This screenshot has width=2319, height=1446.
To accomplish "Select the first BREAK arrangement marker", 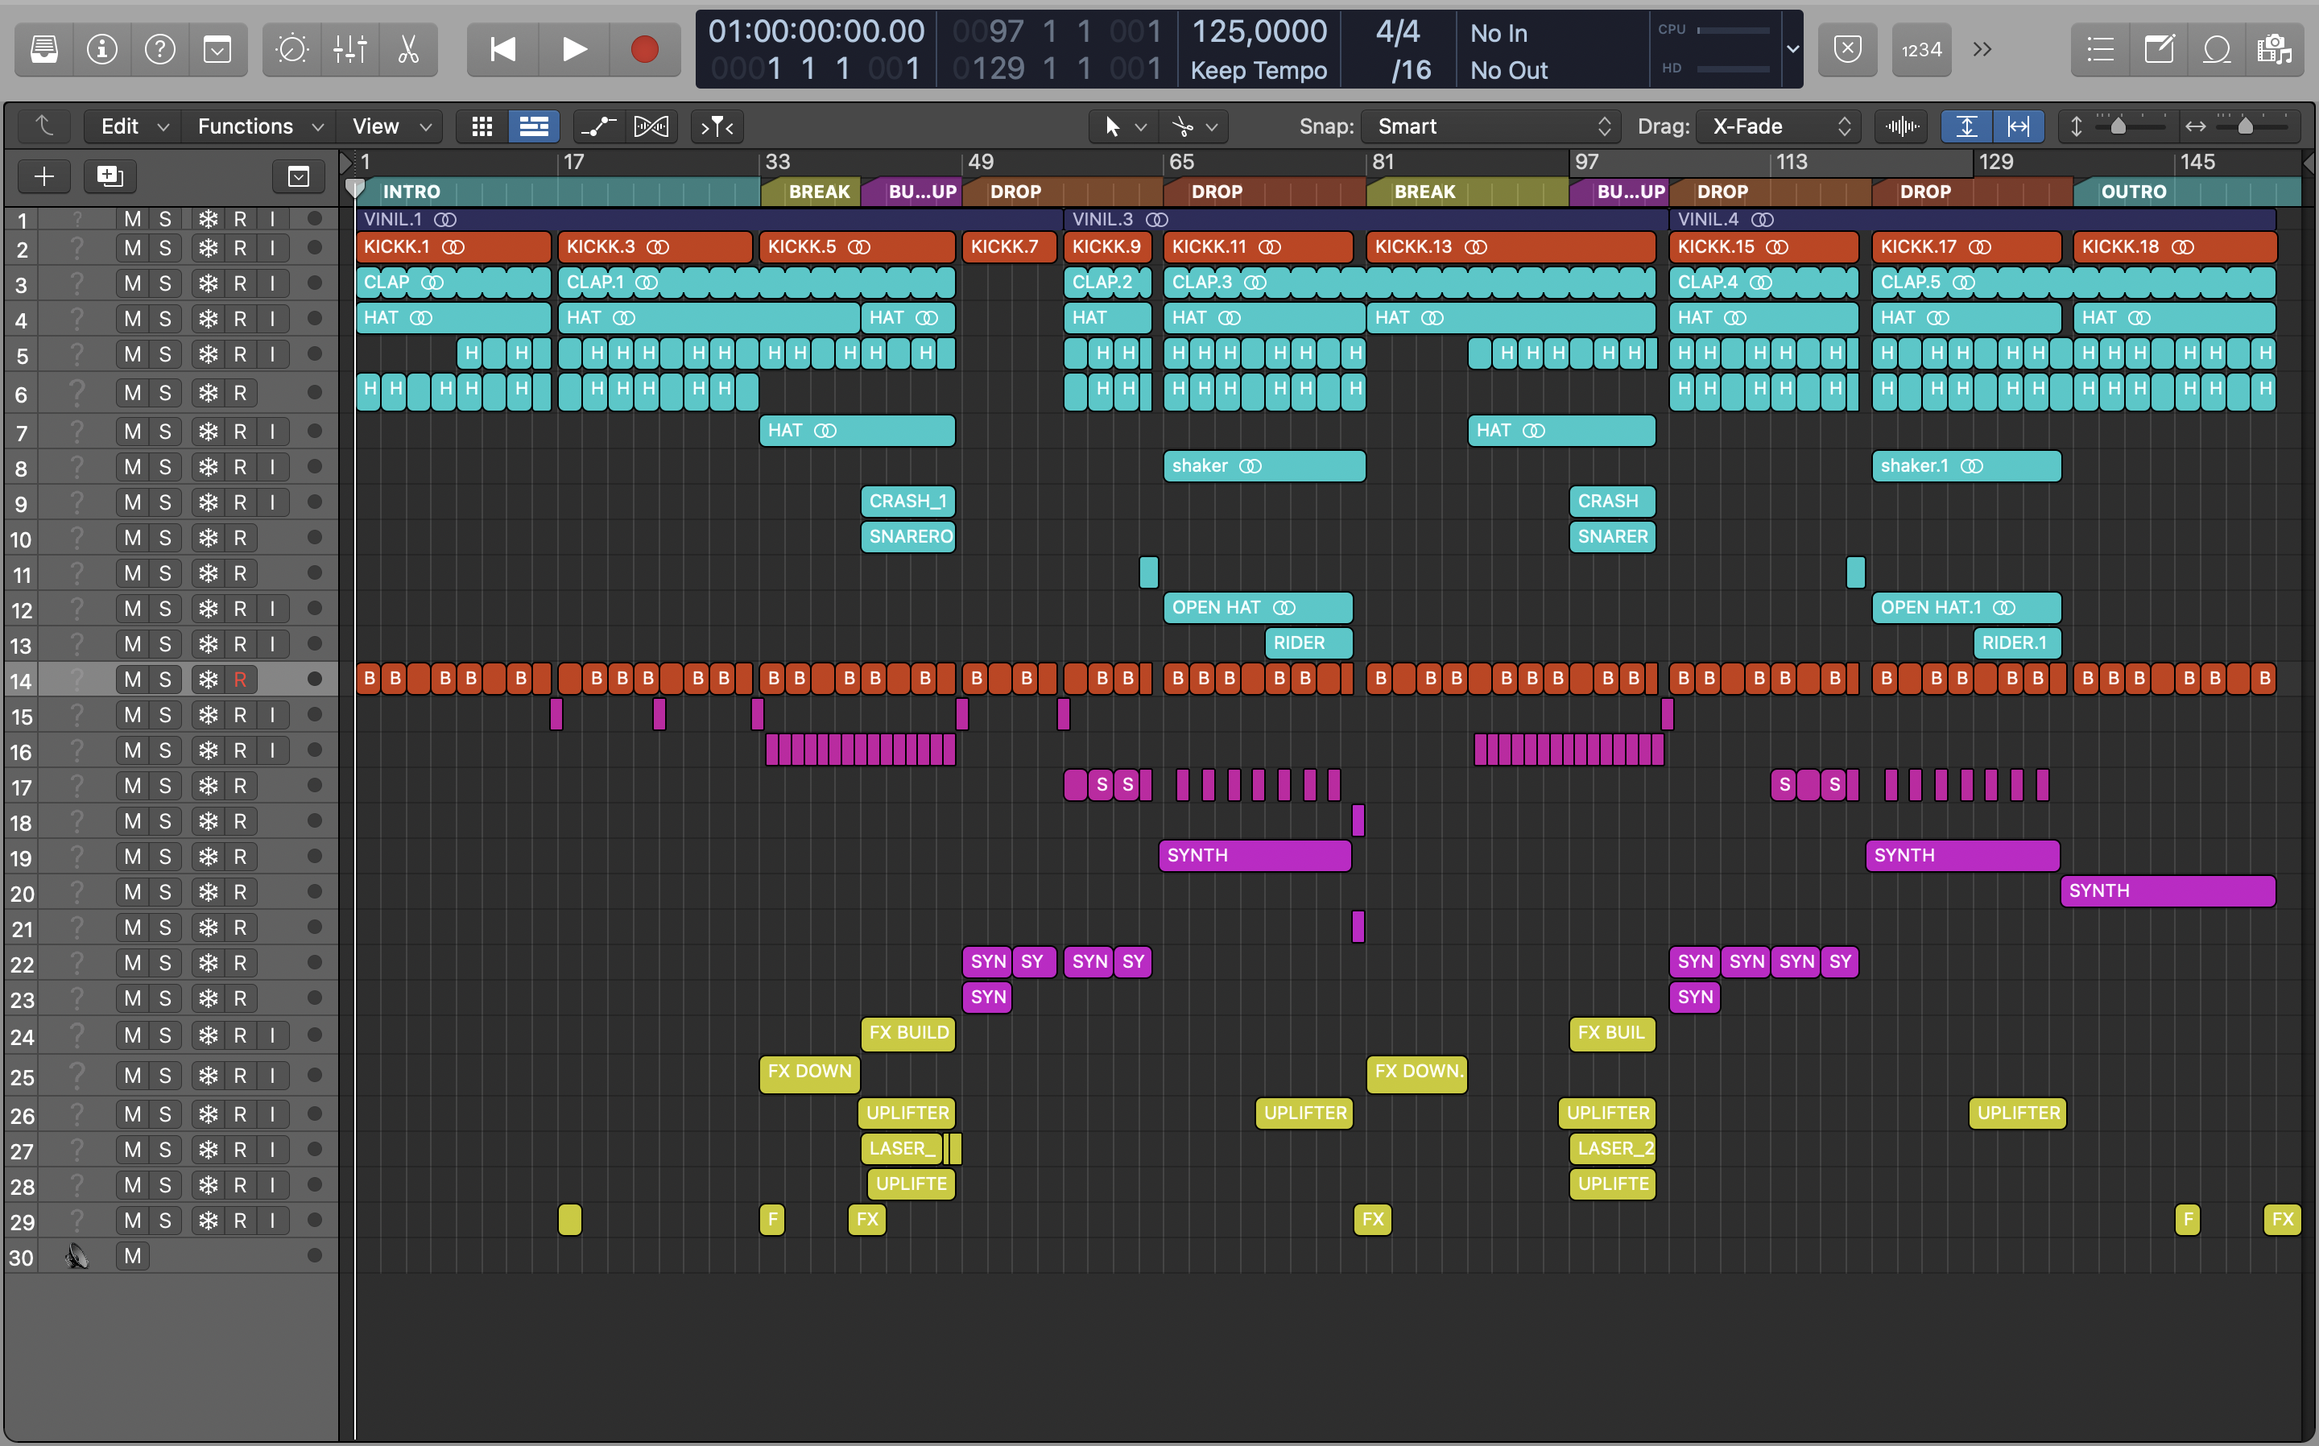I will coord(810,192).
